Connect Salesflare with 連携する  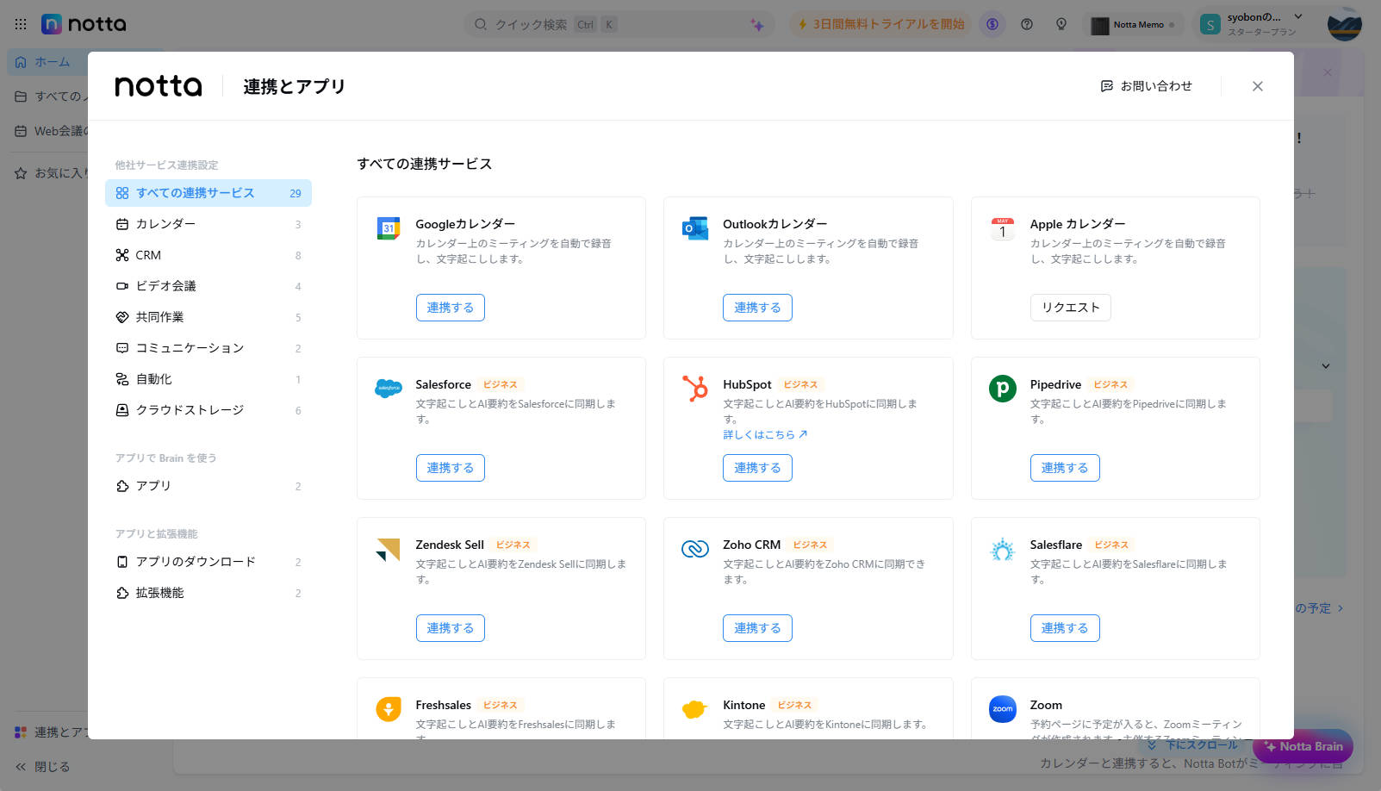[1065, 628]
